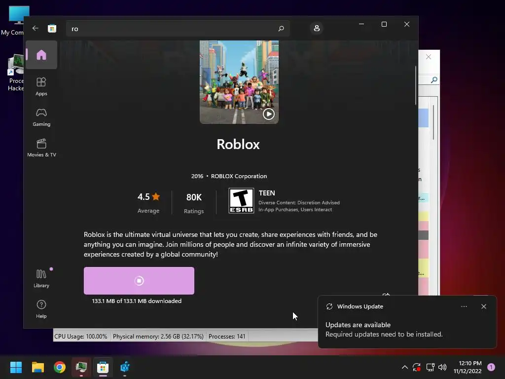The image size is (505, 379).
Task: Click CPU Usage status in Process Hacker
Action: (80, 337)
